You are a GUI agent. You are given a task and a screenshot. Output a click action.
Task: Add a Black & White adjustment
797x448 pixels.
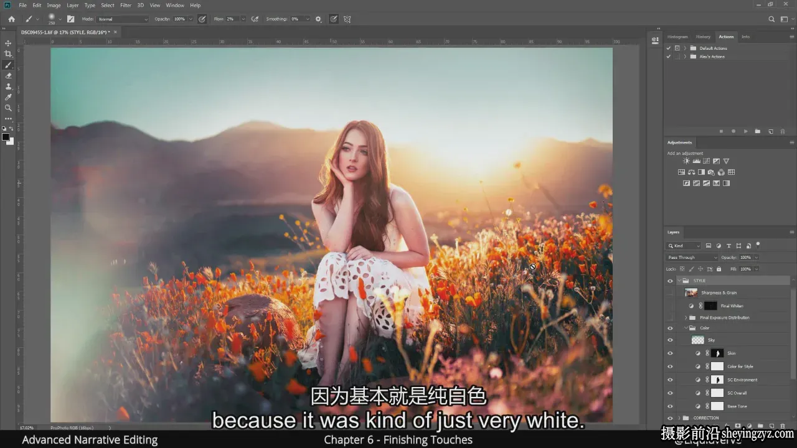tap(701, 172)
